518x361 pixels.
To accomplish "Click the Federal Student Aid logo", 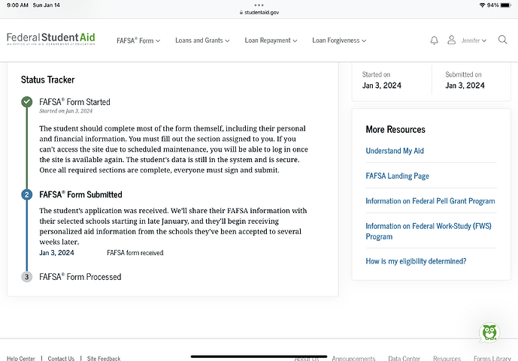I will pos(51,39).
